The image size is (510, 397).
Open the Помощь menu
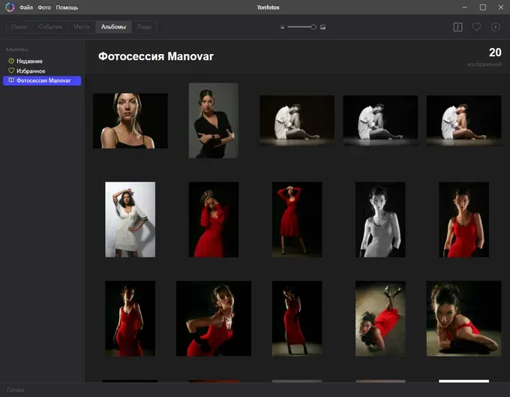[x=67, y=7]
